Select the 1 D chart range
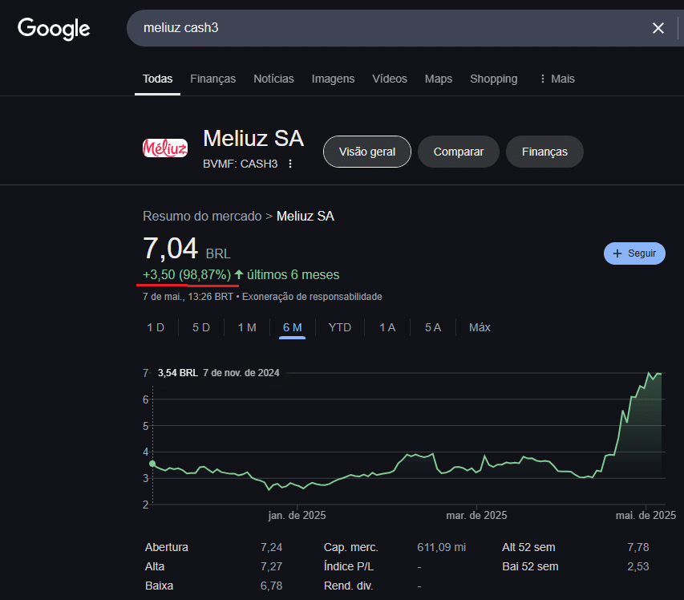The width and height of the screenshot is (684, 600). coord(156,327)
